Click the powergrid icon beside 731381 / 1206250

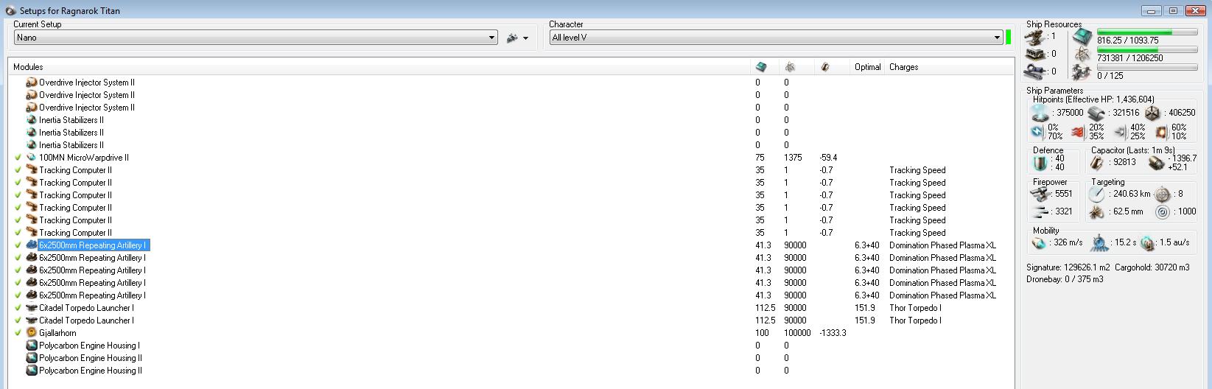coord(1082,55)
